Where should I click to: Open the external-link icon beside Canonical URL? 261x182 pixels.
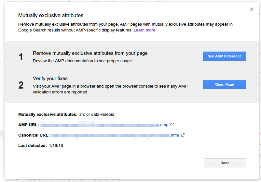click(183, 135)
